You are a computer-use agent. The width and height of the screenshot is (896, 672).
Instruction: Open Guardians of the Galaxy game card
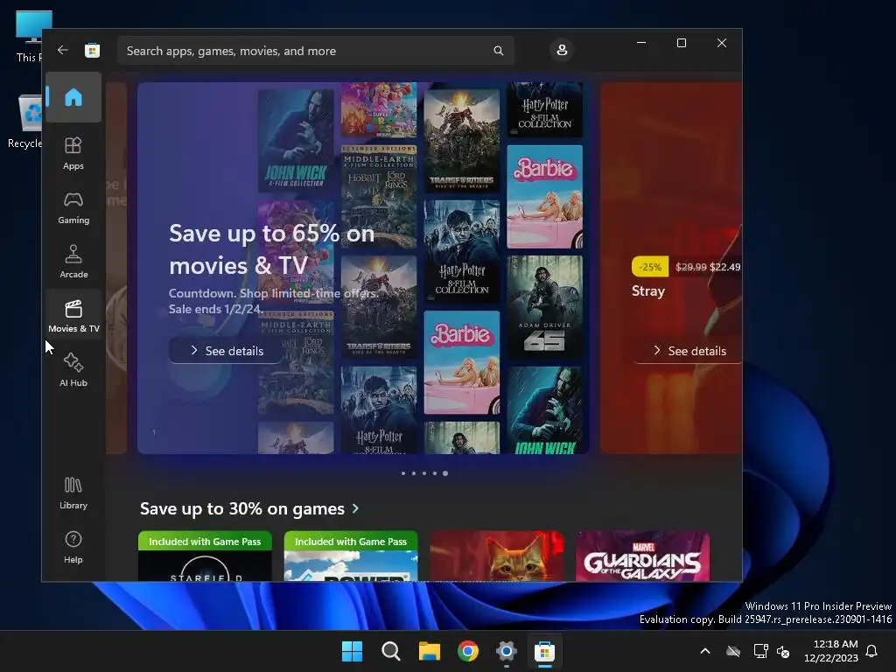[x=642, y=556]
